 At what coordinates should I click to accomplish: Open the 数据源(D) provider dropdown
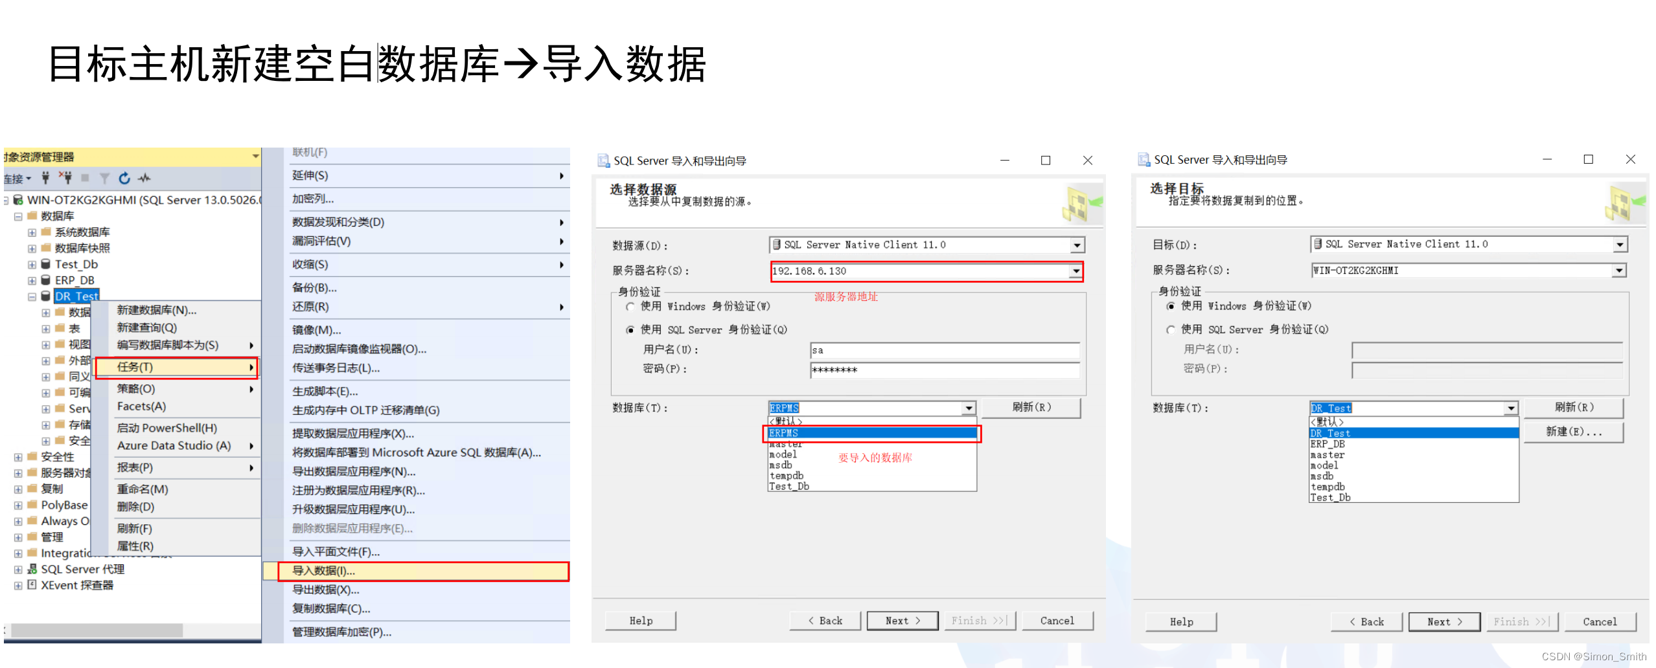click(x=1076, y=245)
